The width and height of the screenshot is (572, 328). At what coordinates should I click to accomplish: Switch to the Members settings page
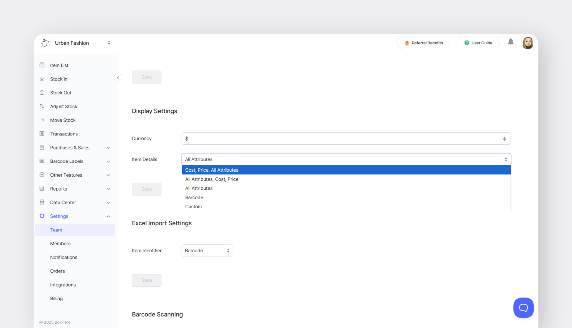tap(60, 243)
